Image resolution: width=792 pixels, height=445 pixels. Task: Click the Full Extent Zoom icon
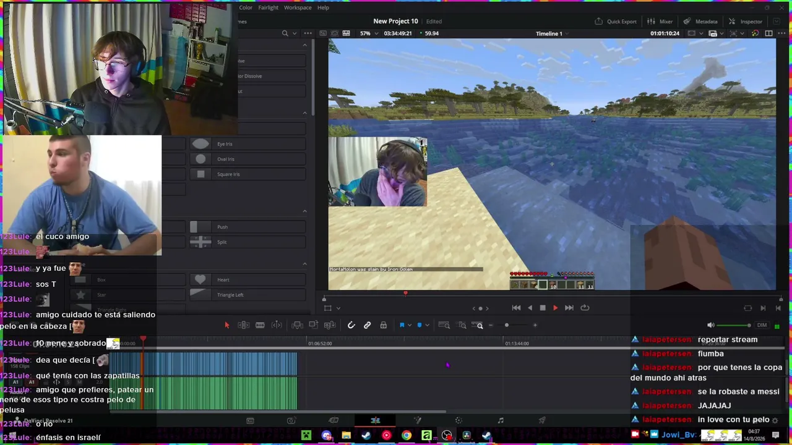444,325
